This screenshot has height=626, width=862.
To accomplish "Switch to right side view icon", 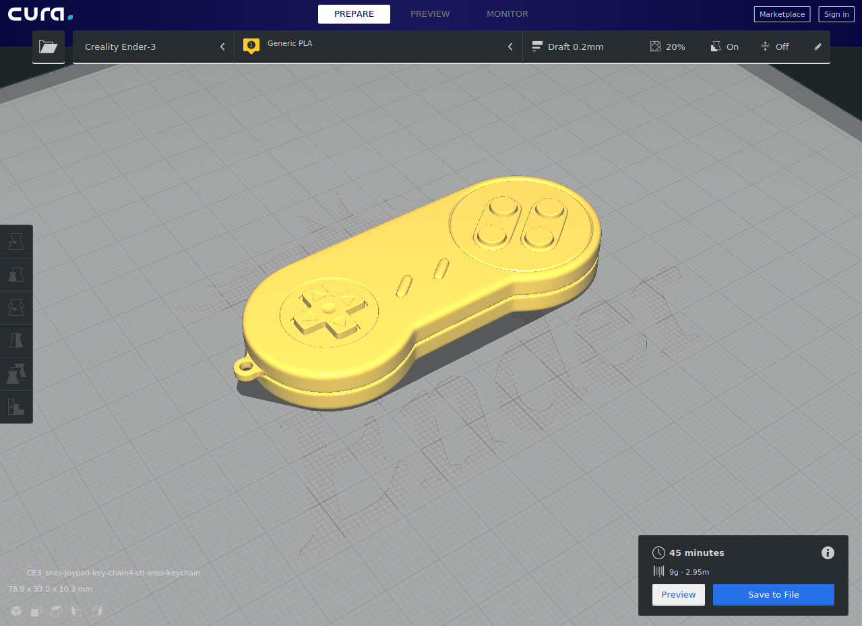I will point(97,611).
